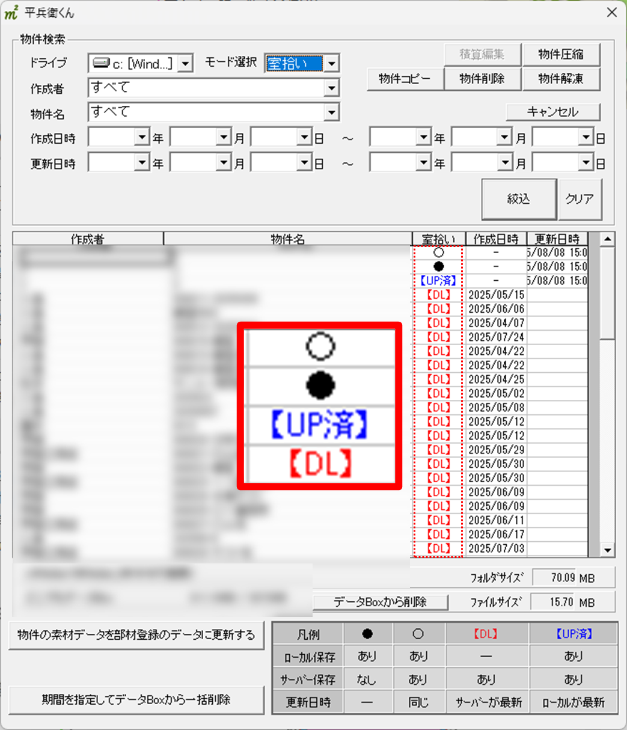Screen dimensions: 627x730
Task: Click the DL status for 2025/06/17 row
Action: pyautogui.click(x=438, y=534)
